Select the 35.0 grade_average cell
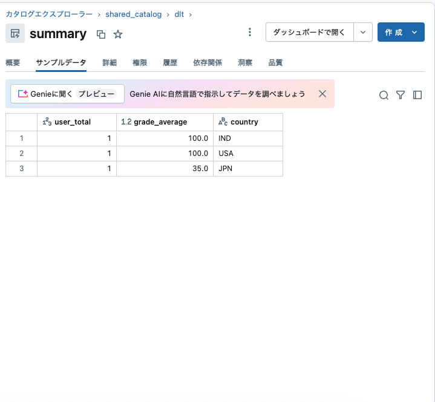The image size is (435, 402). point(165,168)
